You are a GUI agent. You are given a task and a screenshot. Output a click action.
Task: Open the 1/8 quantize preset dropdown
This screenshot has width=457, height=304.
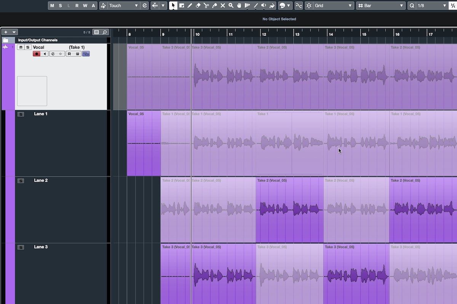point(432,6)
